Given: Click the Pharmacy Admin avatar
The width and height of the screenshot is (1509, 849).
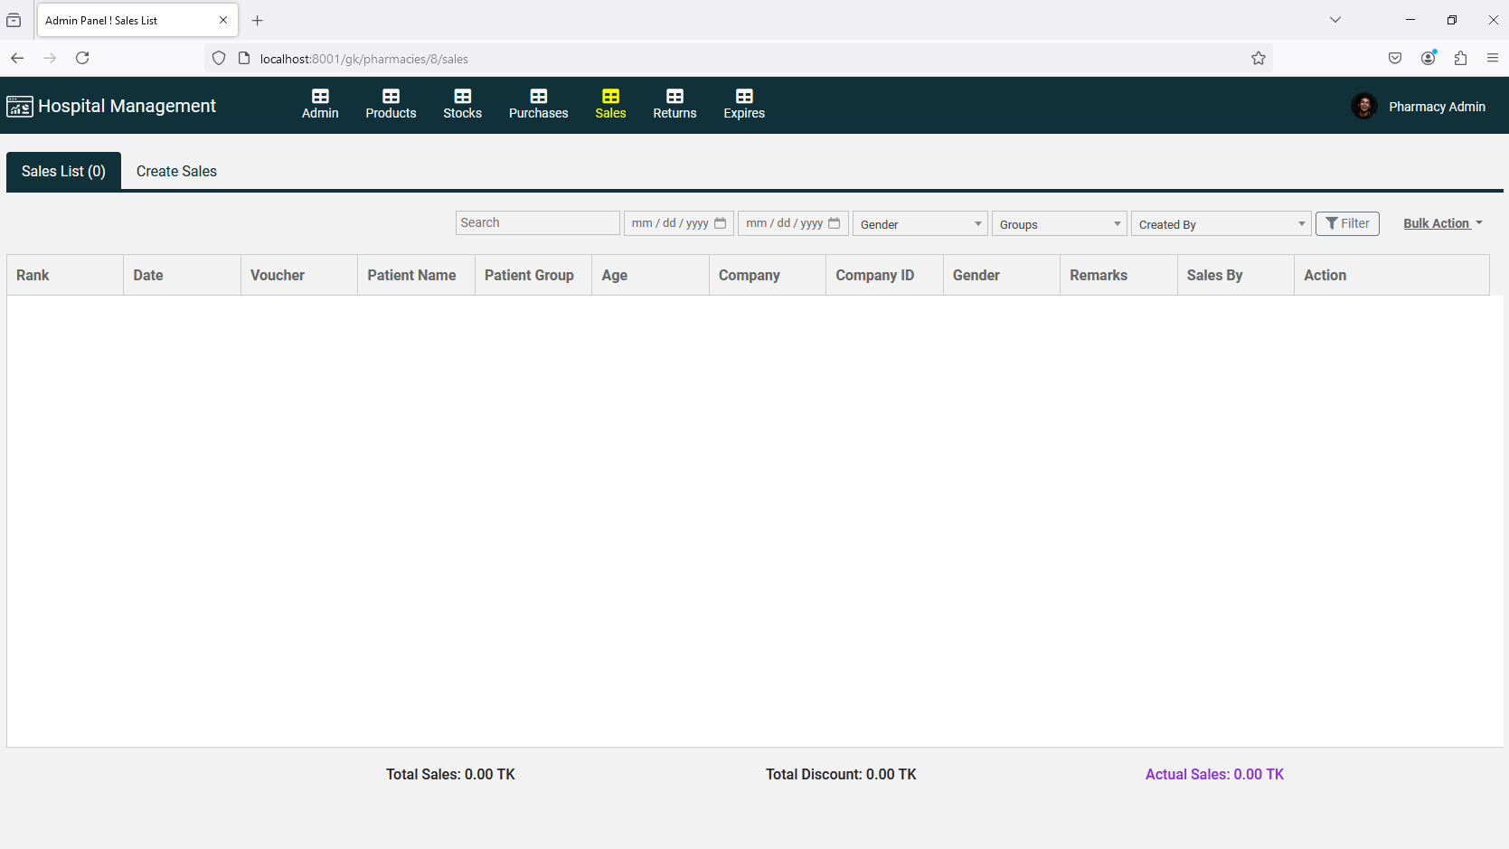Looking at the screenshot, I should point(1363,106).
